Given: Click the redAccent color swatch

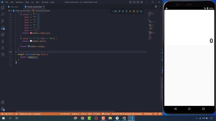Looking at the screenshot, I should (x=31, y=33).
